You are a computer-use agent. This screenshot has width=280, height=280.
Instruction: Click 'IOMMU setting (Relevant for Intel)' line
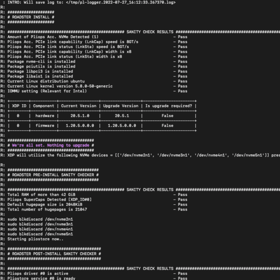click(47, 91)
